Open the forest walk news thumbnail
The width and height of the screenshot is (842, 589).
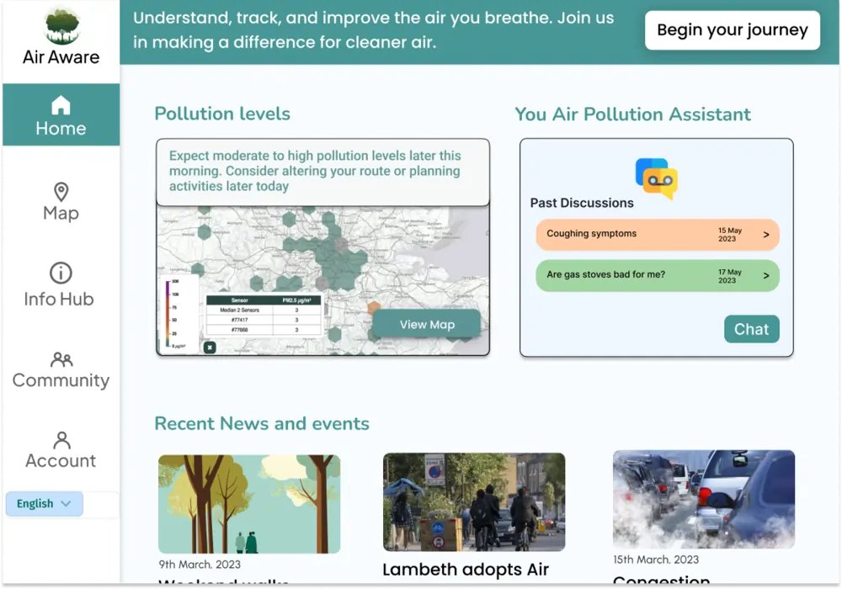click(249, 503)
